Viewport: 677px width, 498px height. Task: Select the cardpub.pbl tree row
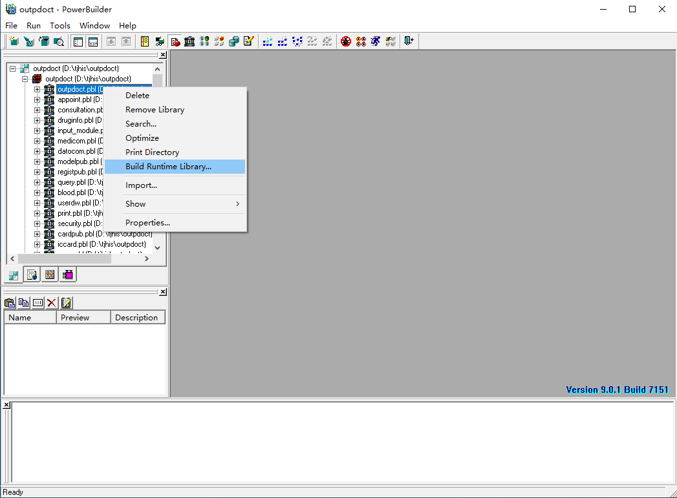[105, 234]
